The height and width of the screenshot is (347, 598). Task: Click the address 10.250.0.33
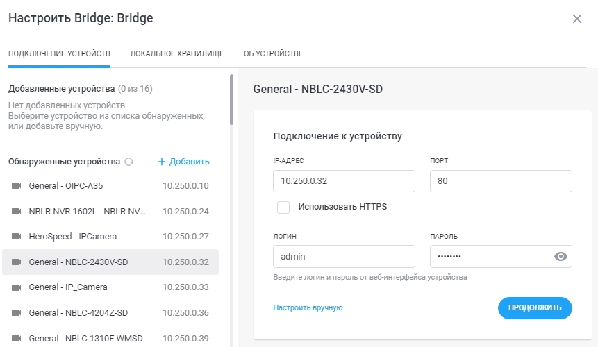click(185, 287)
